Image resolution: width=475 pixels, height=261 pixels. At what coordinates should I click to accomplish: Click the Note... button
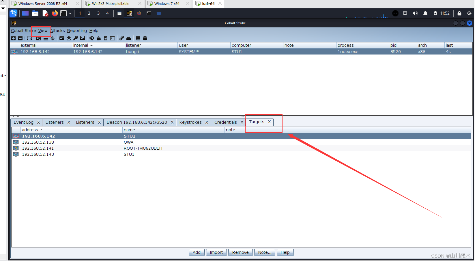point(265,252)
